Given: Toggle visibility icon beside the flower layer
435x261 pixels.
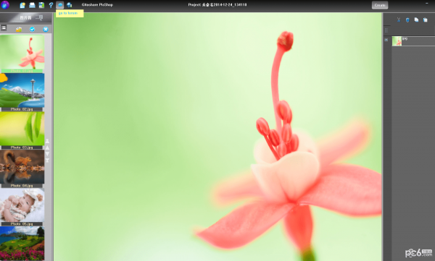Looking at the screenshot, I should point(386,40).
